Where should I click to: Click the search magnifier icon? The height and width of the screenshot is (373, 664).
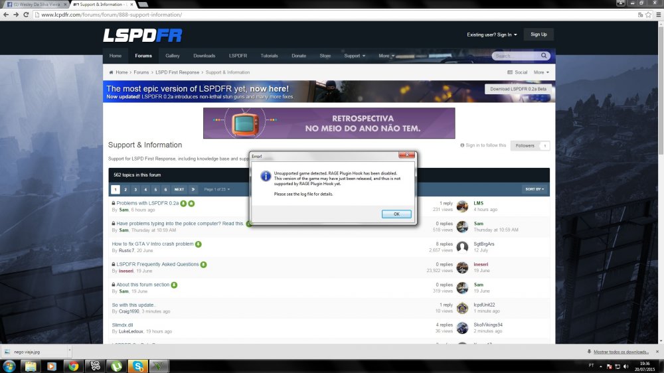point(544,56)
